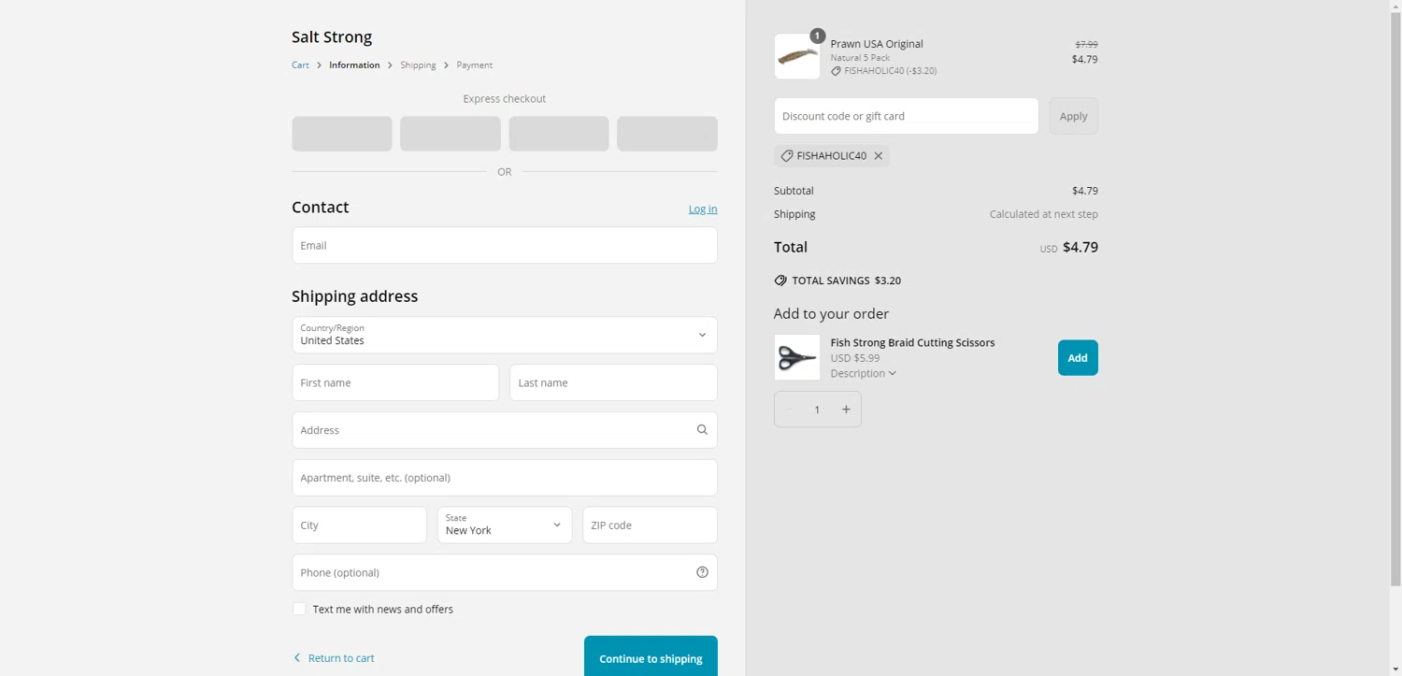Image resolution: width=1402 pixels, height=676 pixels.
Task: Expand the scissors Description section
Action: (863, 373)
